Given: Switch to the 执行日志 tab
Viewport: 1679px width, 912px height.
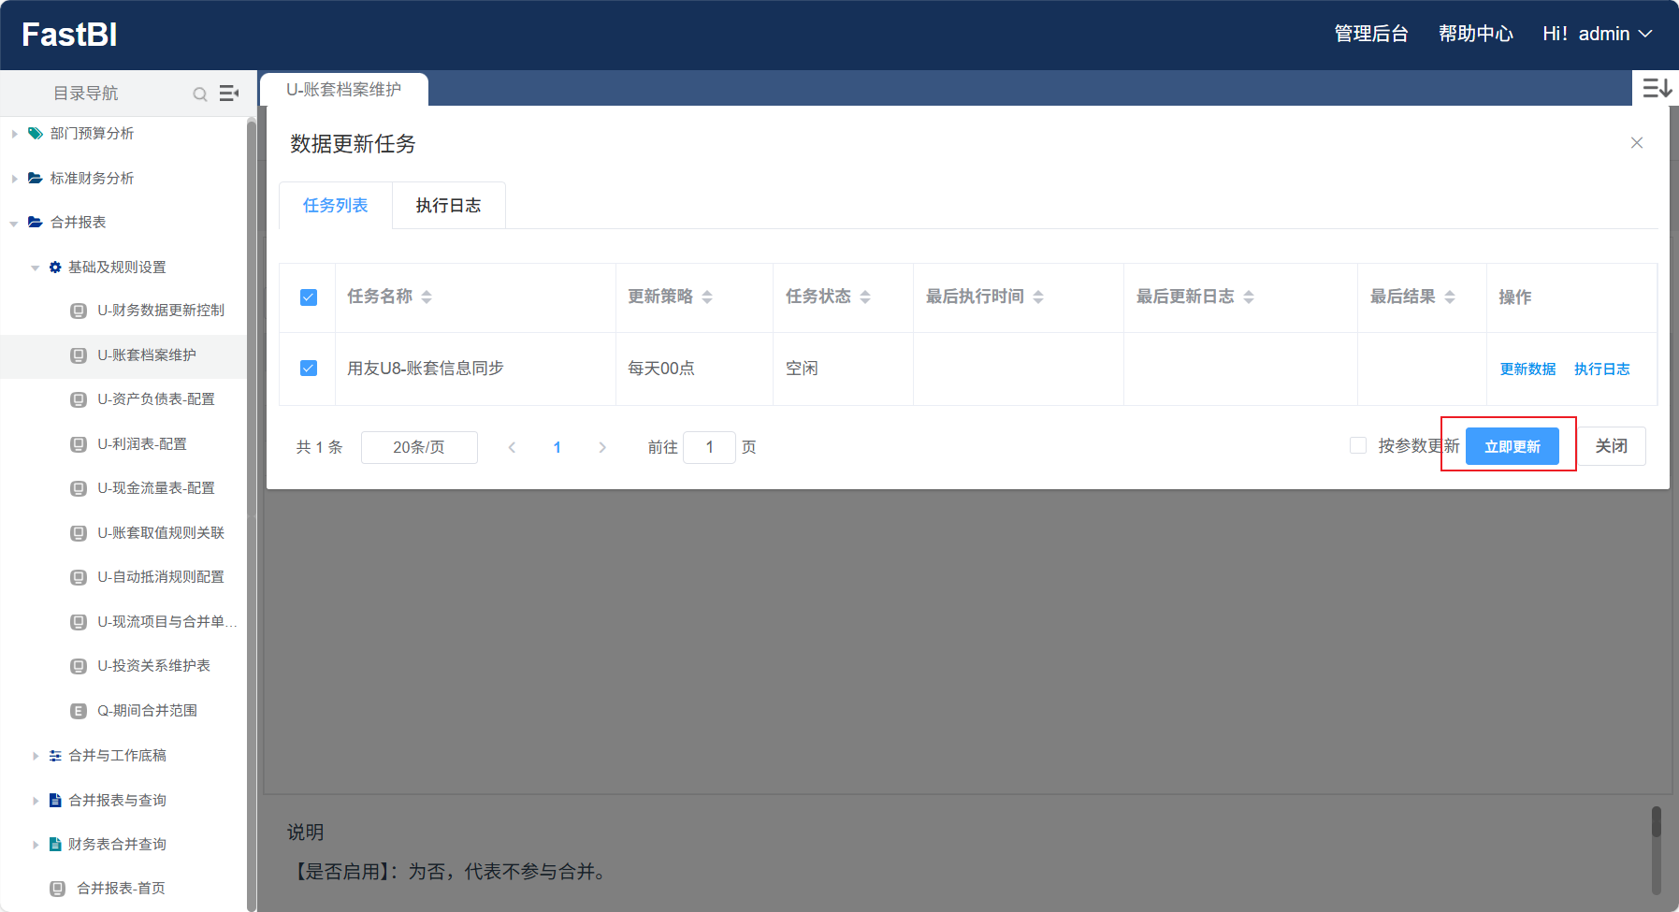Looking at the screenshot, I should 448,205.
